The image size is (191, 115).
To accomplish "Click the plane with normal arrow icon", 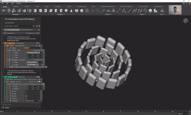I will point(113,11).
